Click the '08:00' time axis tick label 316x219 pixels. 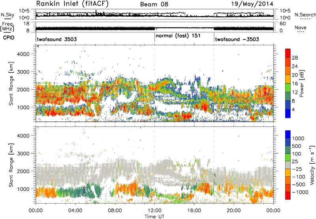pyautogui.click(x=115, y=211)
